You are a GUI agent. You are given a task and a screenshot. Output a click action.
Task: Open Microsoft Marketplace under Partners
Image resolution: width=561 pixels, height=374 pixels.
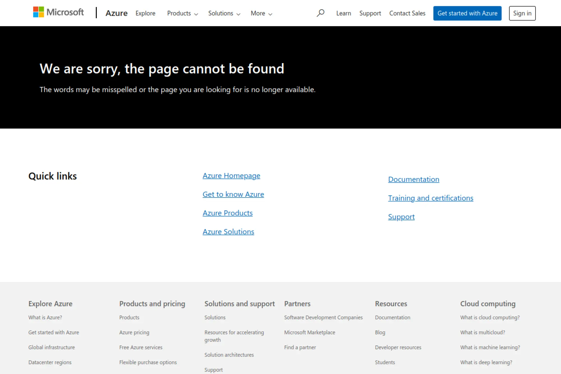[309, 332]
